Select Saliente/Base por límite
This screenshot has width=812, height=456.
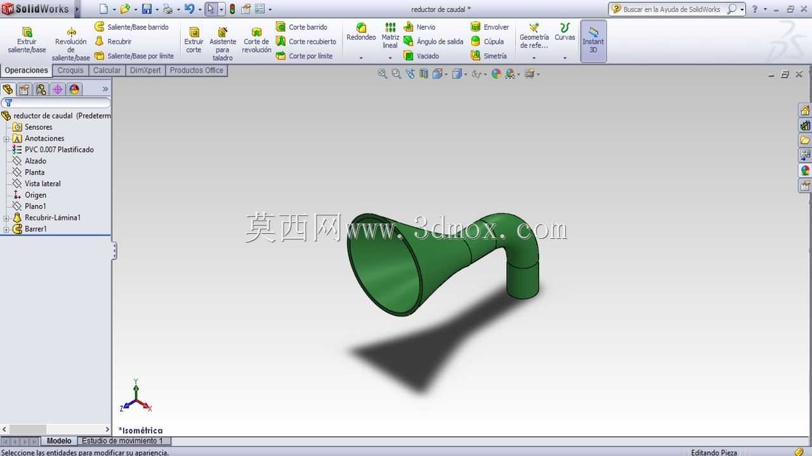(x=134, y=56)
